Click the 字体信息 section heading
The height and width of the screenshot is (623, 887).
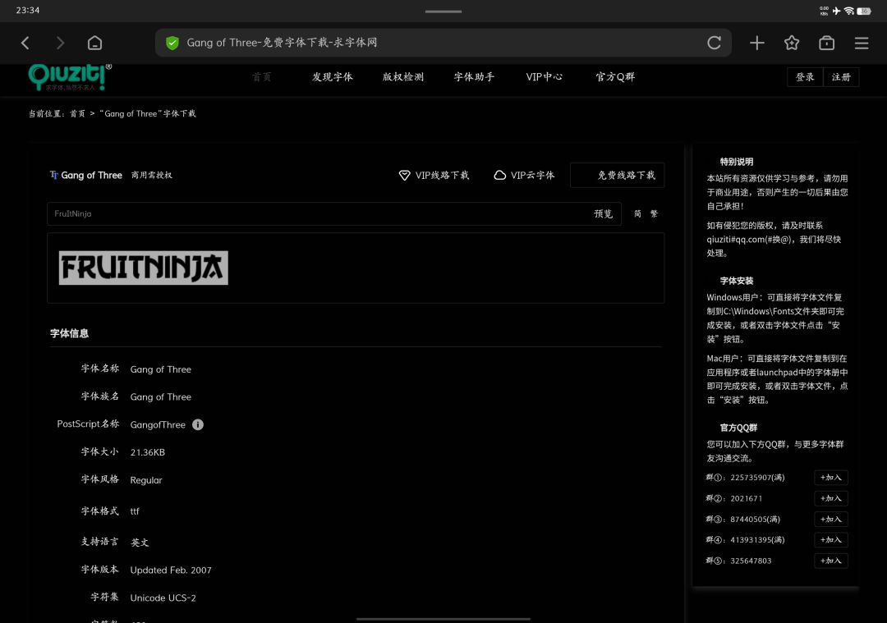point(70,333)
